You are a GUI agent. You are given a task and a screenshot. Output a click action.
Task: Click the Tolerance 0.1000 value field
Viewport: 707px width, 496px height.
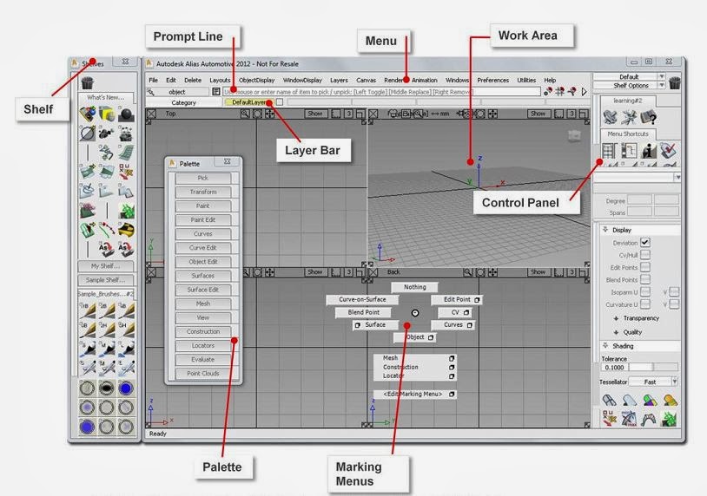[x=614, y=368]
